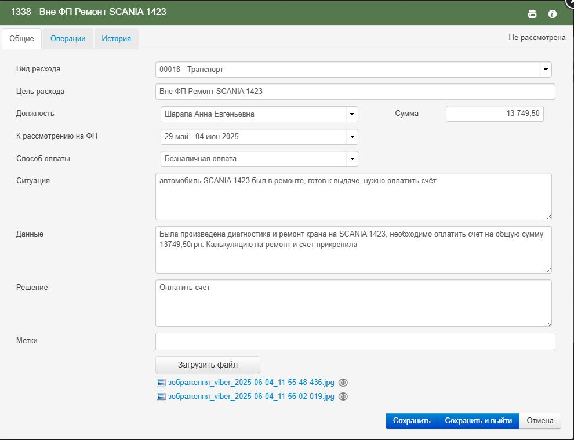574x440 pixels.
Task: Click the Отмена button
Action: tap(540, 421)
